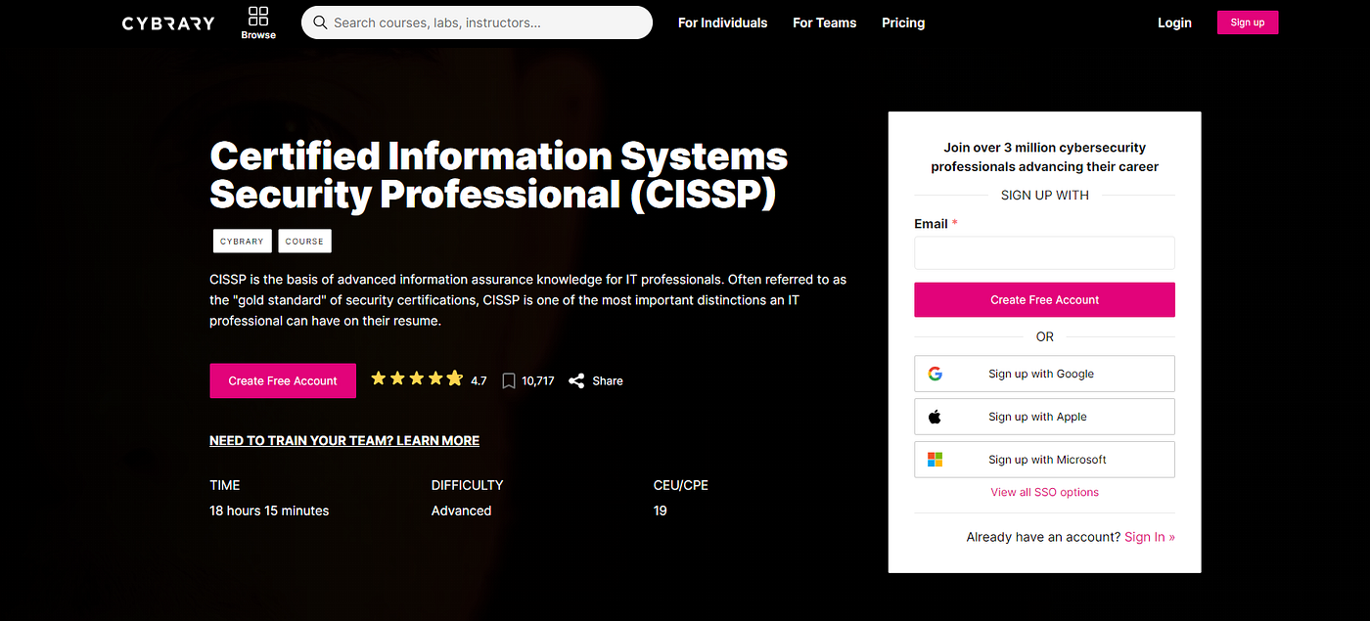Choose Sign up with Apple
This screenshot has width=1370, height=621.
pos(1044,417)
